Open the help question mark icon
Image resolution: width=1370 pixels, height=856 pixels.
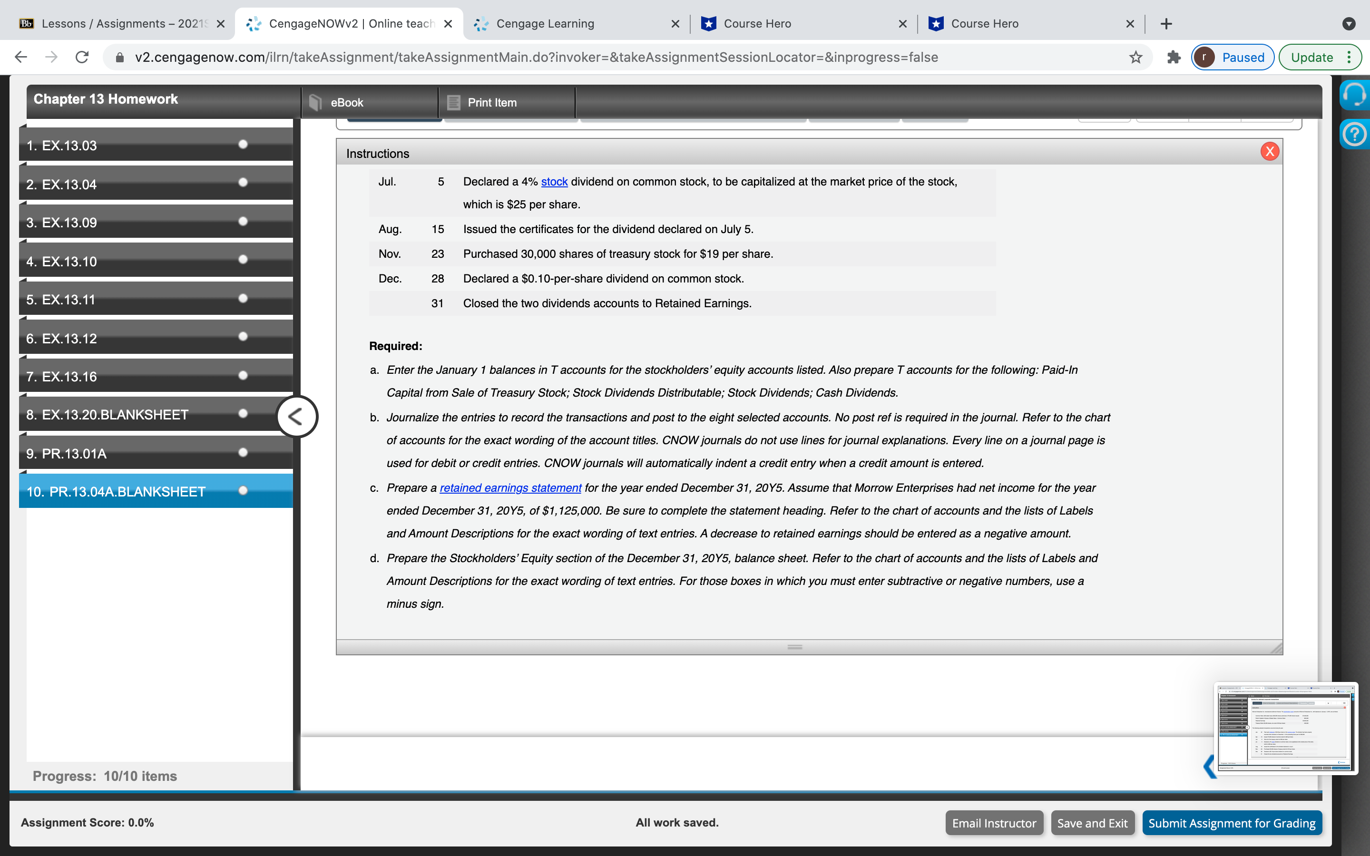tap(1355, 135)
